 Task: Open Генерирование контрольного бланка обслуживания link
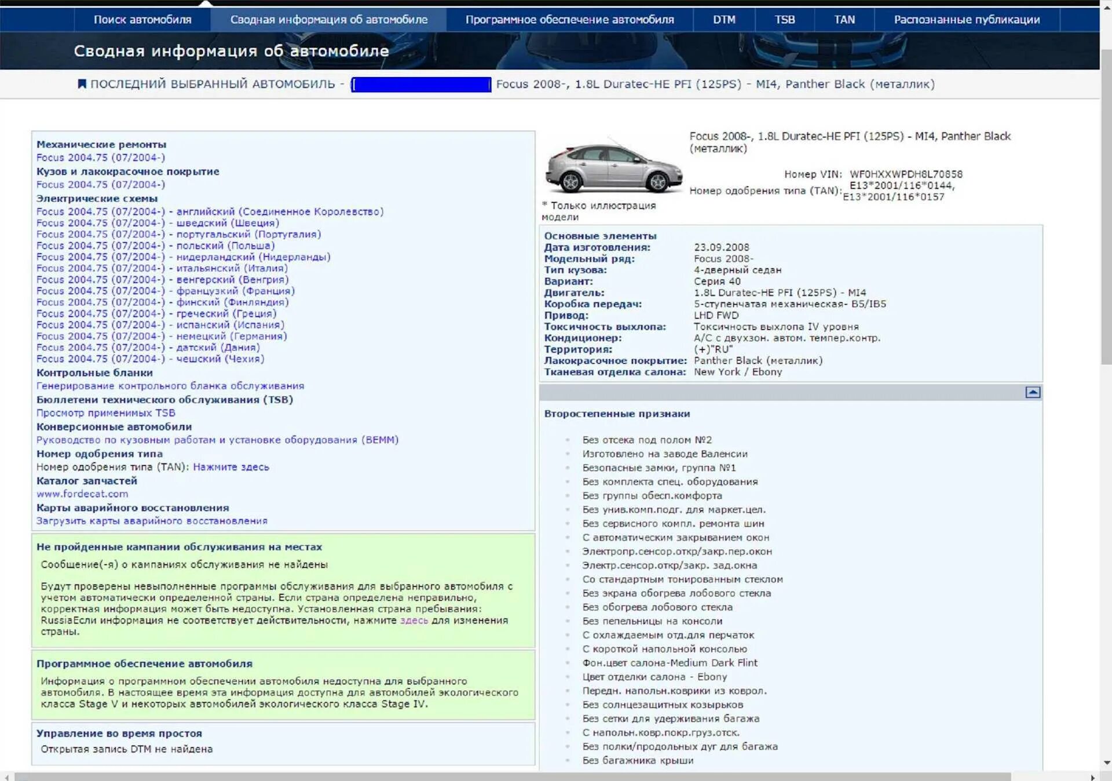tap(170, 386)
